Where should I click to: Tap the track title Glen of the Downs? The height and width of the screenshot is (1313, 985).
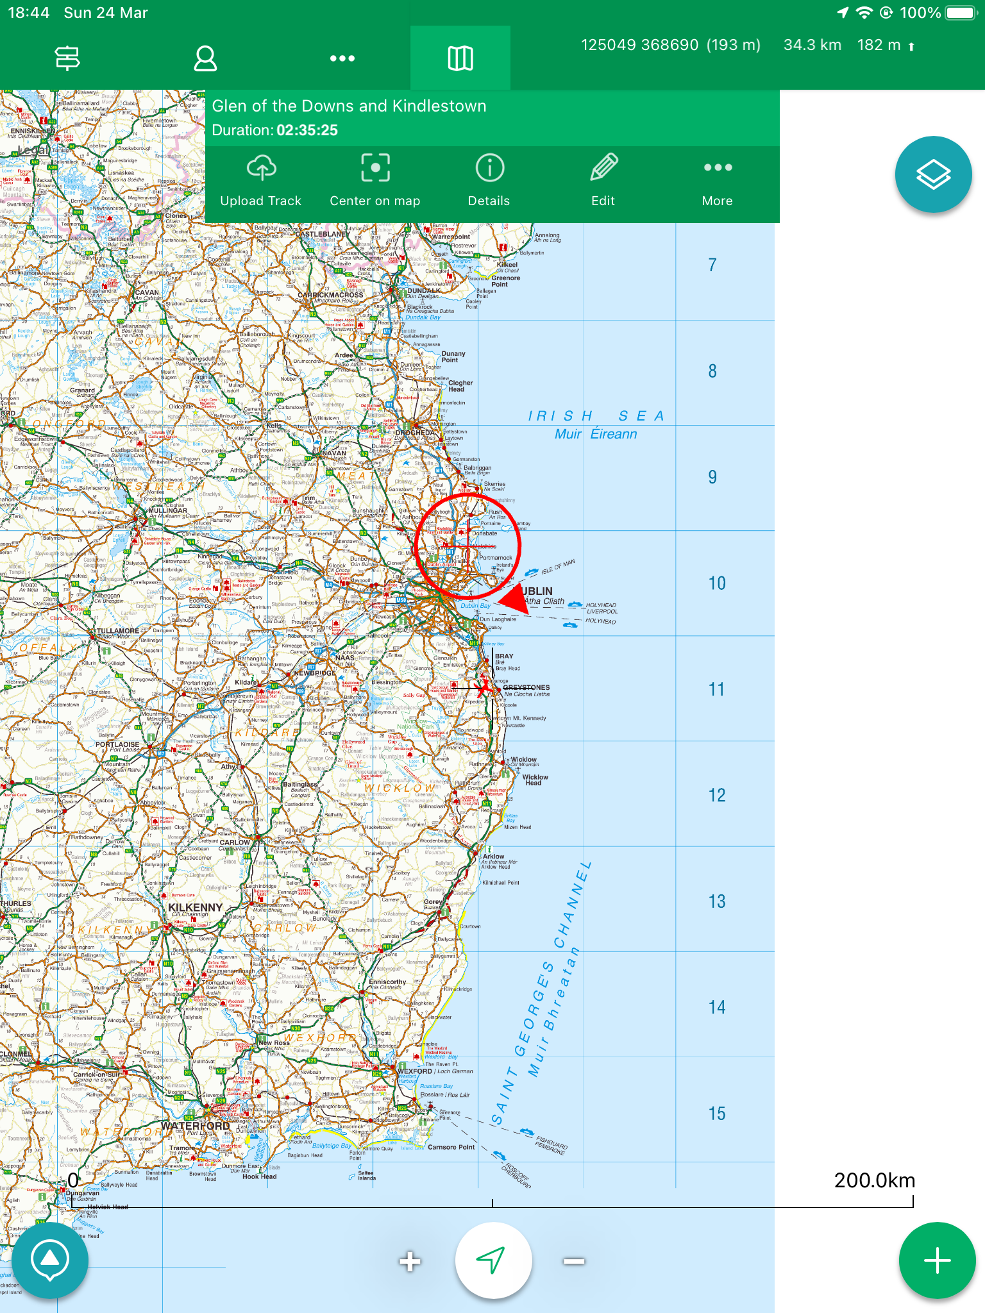point(349,106)
